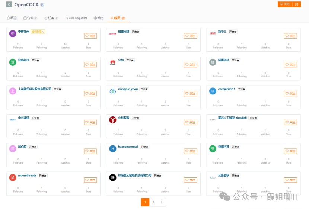309x209 pixels.
Task: Click the blue H avatar of huangmengwei
Action: (x=113, y=149)
